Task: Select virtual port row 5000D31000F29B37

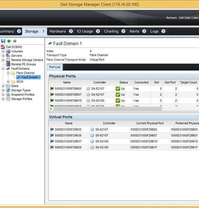Action: pos(124,141)
